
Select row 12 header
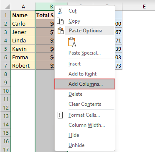5,107
